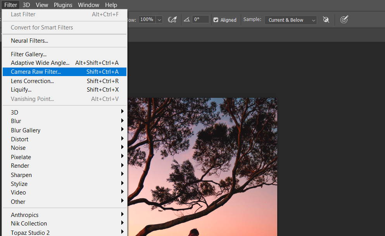The width and height of the screenshot is (385, 236).
Task: Click the Window menu
Action: click(88, 5)
